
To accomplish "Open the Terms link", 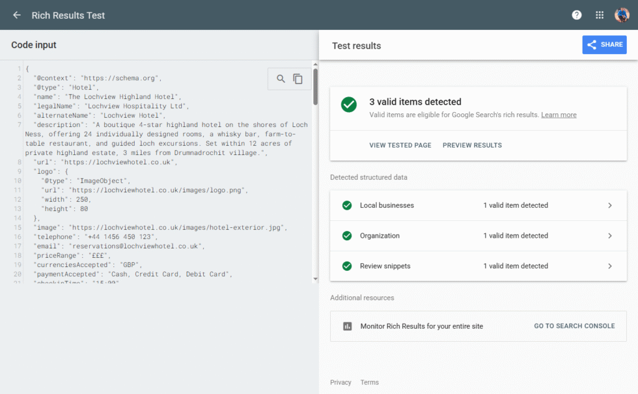I will pyautogui.click(x=369, y=382).
